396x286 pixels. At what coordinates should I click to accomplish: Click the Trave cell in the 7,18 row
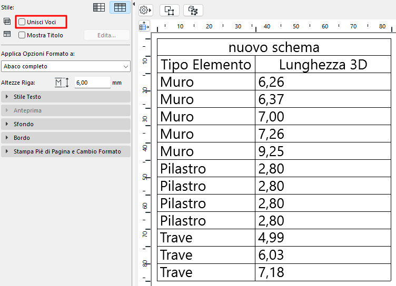point(206,272)
